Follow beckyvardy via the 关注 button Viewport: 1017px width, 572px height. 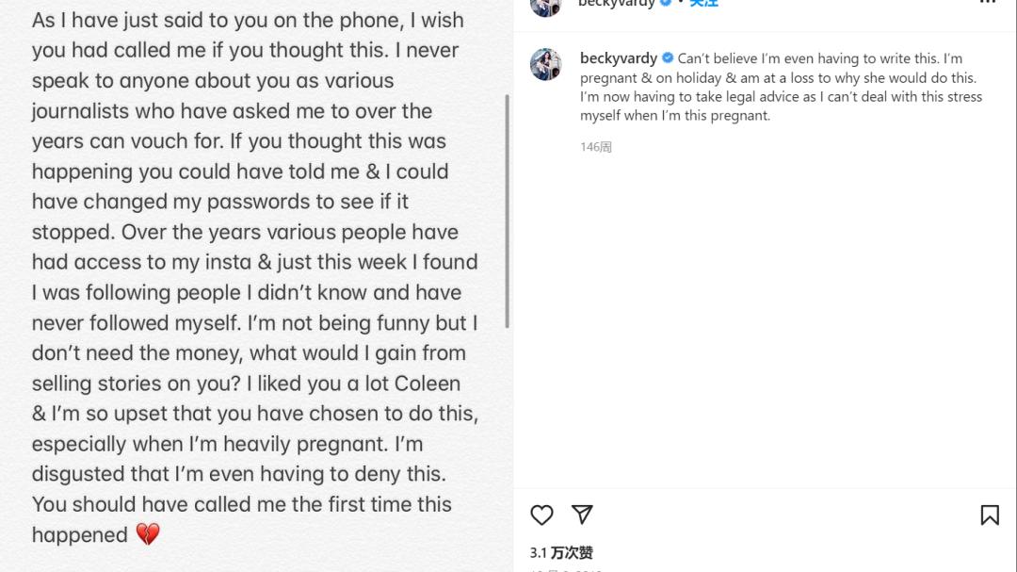(x=703, y=3)
